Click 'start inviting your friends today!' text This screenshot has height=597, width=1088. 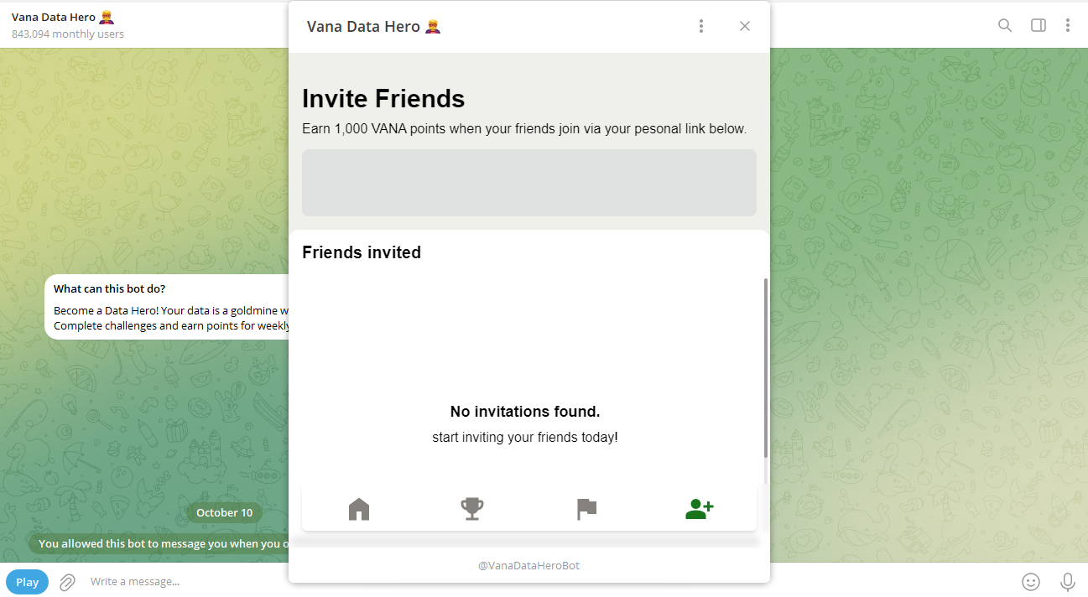525,438
